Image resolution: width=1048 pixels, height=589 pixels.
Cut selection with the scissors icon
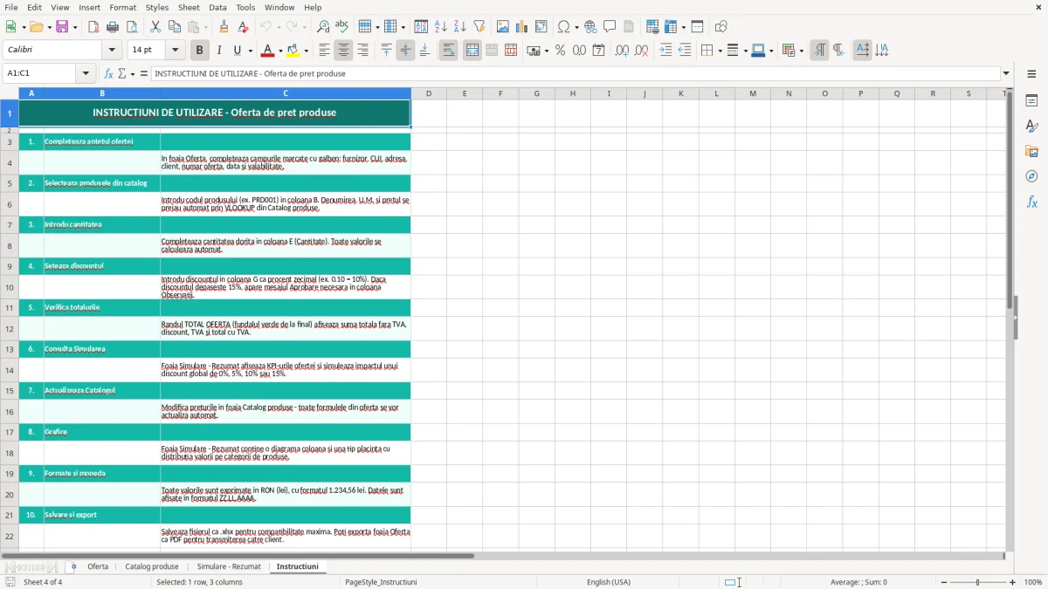[x=155, y=27]
